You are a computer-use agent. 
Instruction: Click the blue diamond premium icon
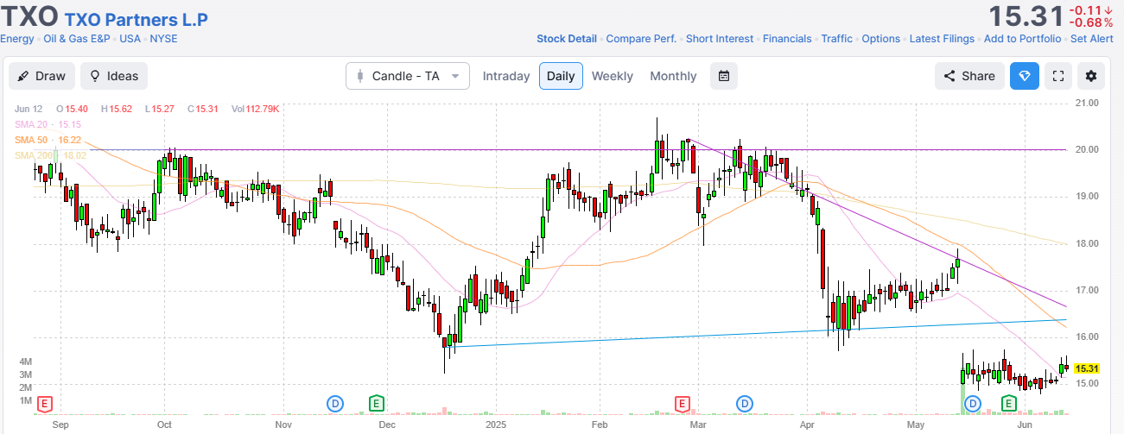point(1025,76)
